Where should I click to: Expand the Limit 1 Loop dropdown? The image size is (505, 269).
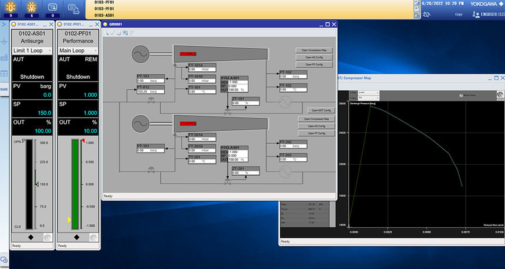click(x=50, y=50)
